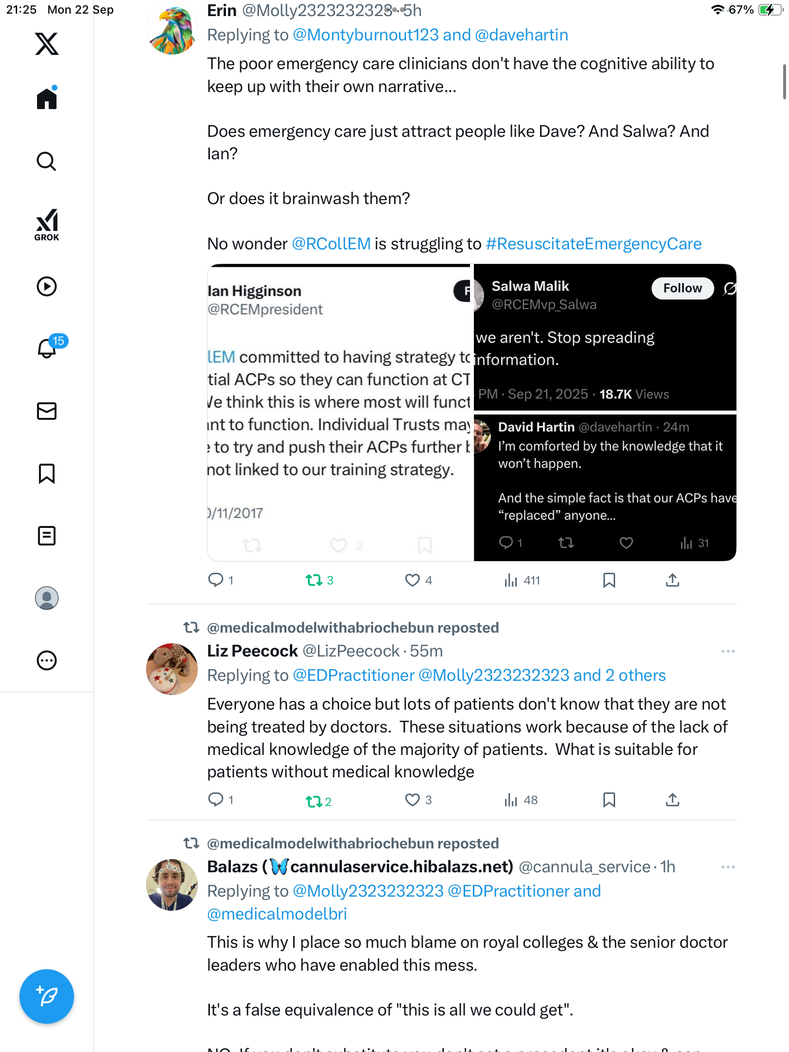The height and width of the screenshot is (1052, 789).
Task: Open Ian Higginson tweet screenshot image
Action: pyautogui.click(x=340, y=412)
